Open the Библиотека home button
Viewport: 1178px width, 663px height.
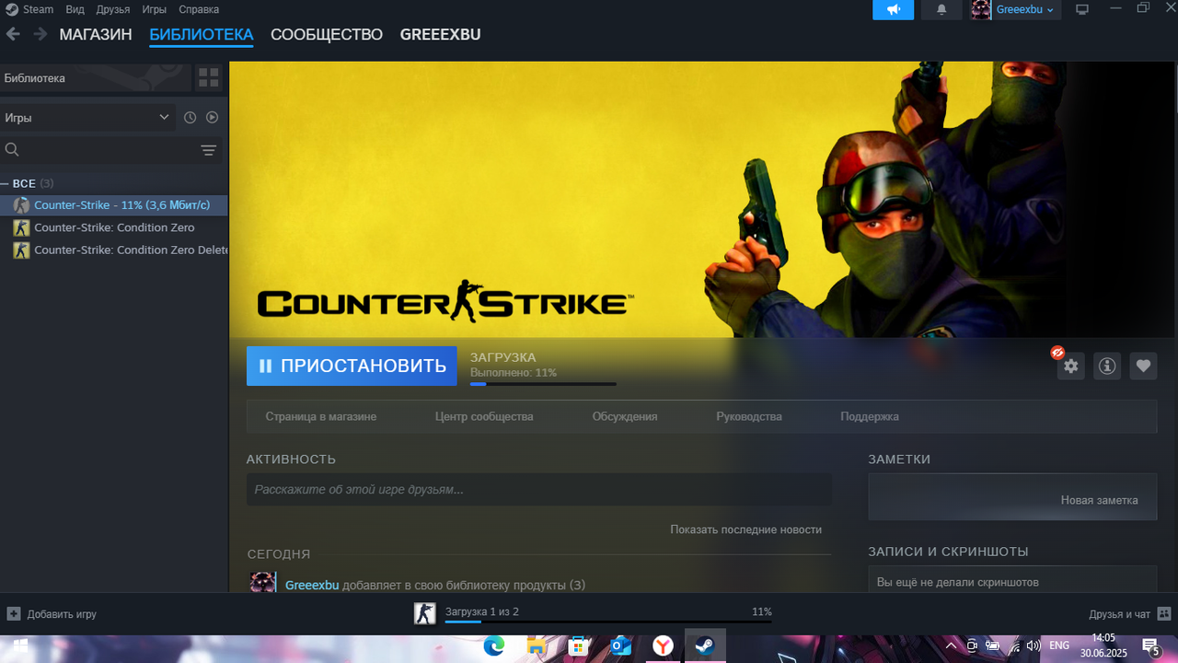tap(96, 78)
